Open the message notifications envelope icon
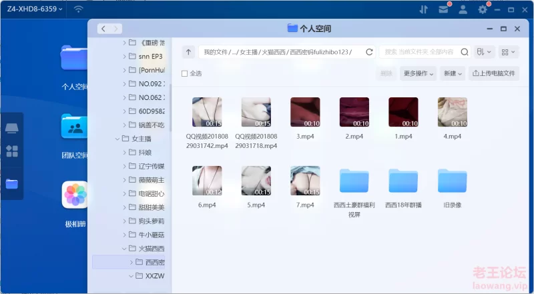 pyautogui.click(x=443, y=9)
